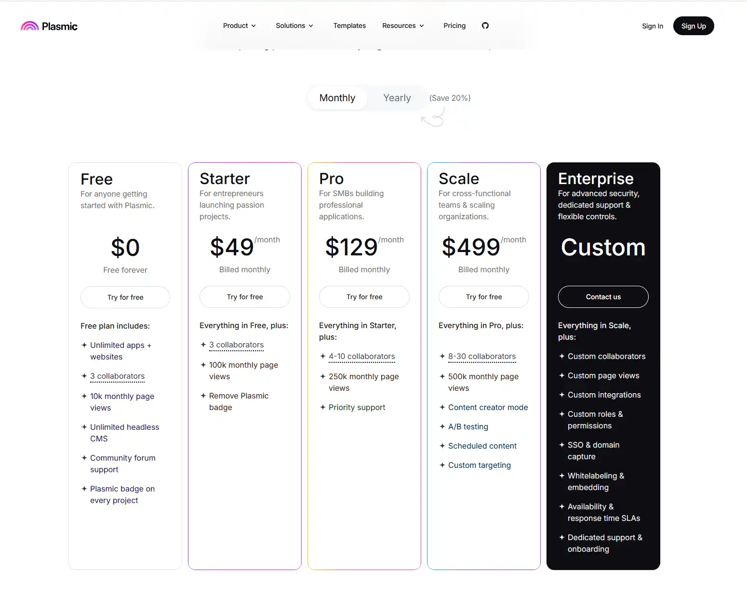Contact us about Enterprise pricing
The image size is (747, 597).
[603, 297]
